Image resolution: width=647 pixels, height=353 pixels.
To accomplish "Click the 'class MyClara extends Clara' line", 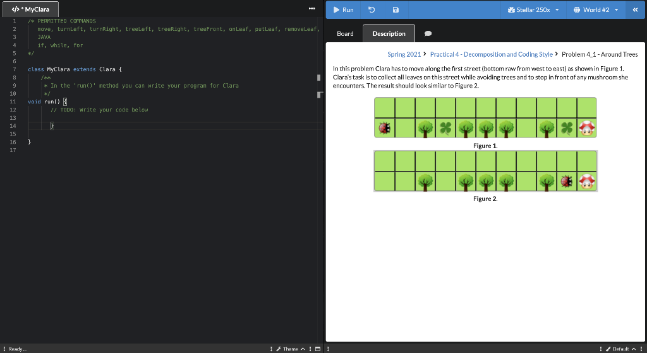I will coord(75,69).
